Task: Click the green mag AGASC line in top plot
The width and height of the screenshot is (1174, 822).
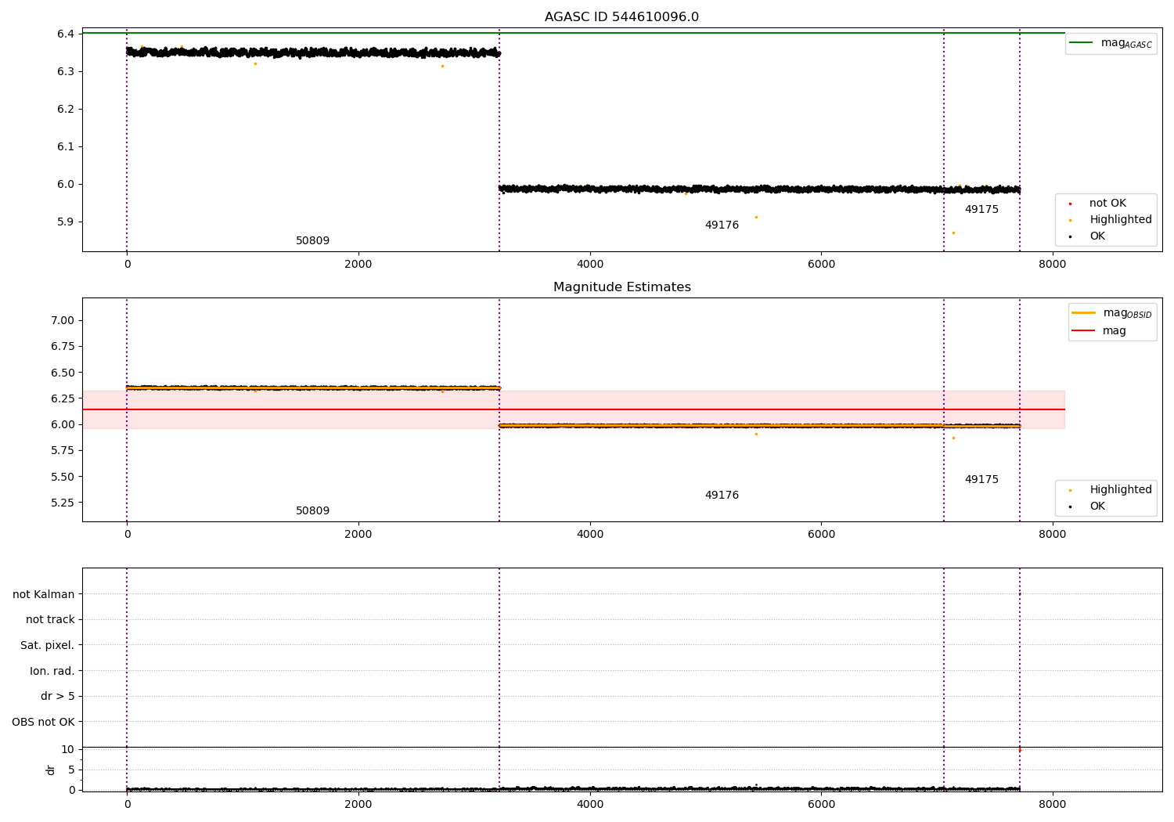Action: click(x=573, y=33)
